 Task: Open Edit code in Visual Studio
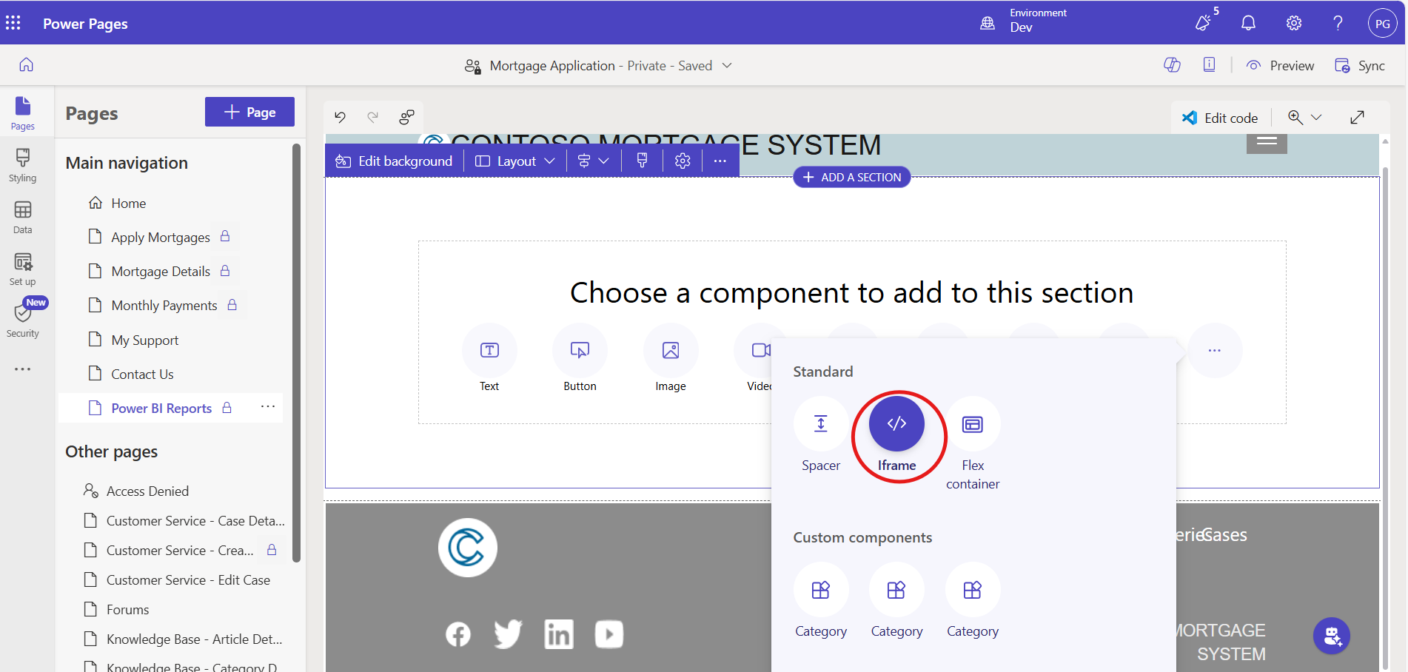[1220, 118]
